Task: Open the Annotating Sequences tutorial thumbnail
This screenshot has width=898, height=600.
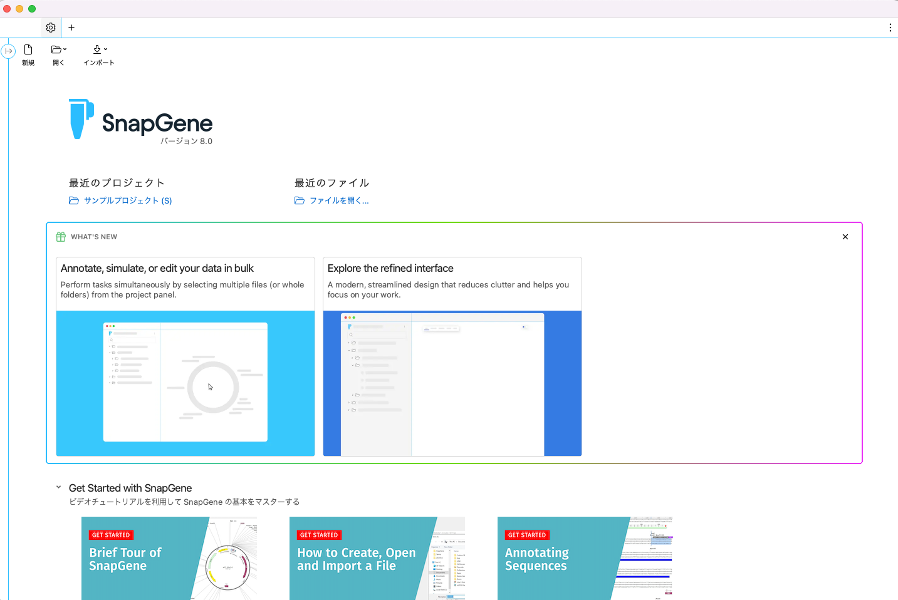Action: (585, 557)
